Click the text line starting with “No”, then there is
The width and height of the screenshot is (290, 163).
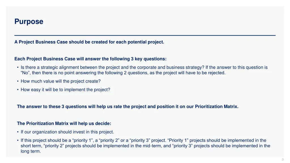pos(123,73)
